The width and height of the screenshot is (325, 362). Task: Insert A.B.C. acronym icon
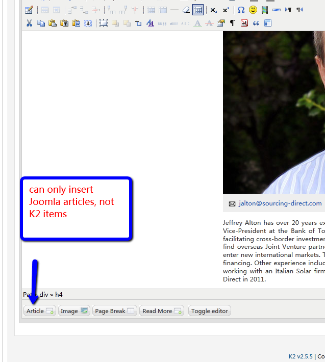pyautogui.click(x=186, y=23)
